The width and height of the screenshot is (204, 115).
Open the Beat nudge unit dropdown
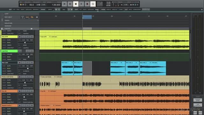(64, 10)
